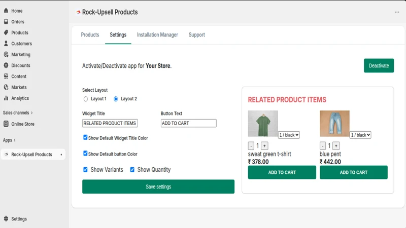Click the Settings gear icon in sidebar
The image size is (406, 228).
[x=6, y=219]
